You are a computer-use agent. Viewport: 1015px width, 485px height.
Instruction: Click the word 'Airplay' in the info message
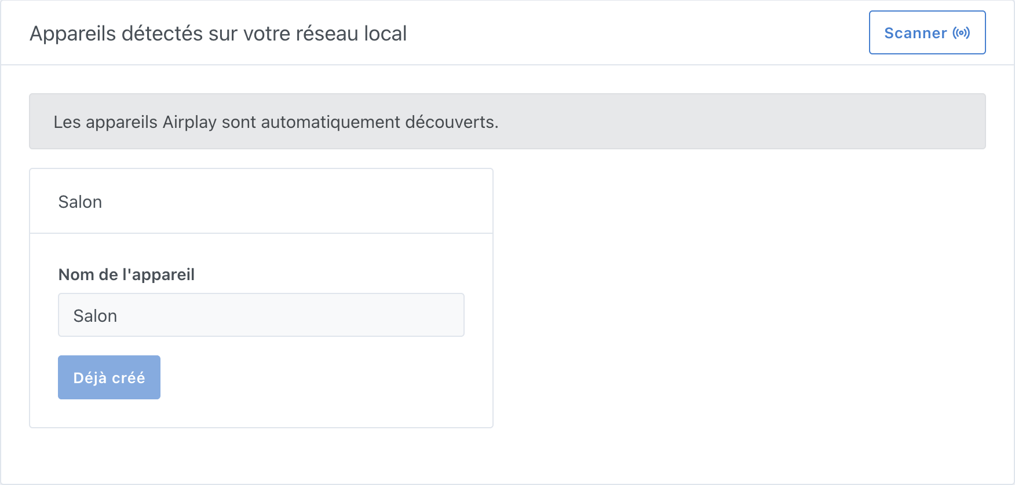coord(189,123)
